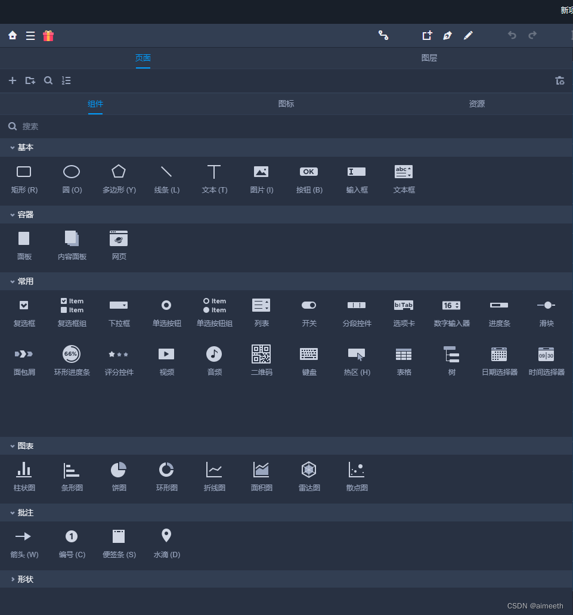
Task: Select the 线条 (L) component
Action: click(167, 179)
